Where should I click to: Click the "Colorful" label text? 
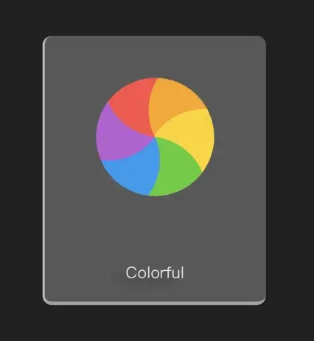(155, 272)
